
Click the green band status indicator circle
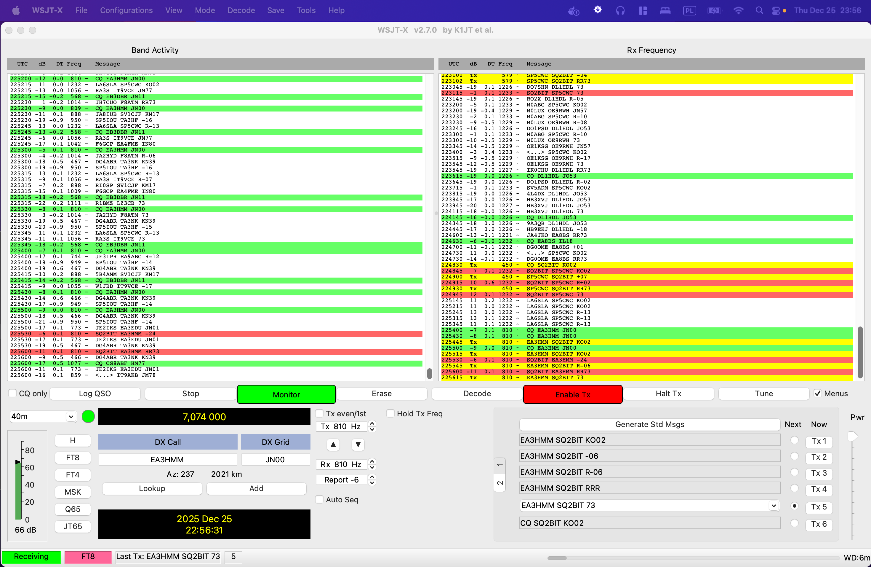click(88, 416)
